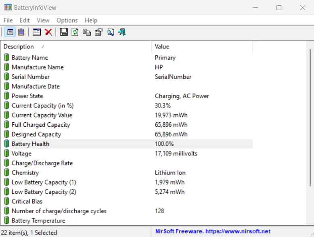Select the Power State row label
The image size is (314, 237).
pos(27,96)
